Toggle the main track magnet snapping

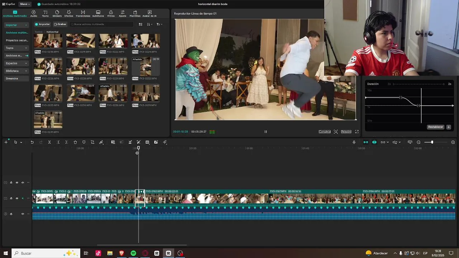pyautogui.click(x=366, y=142)
